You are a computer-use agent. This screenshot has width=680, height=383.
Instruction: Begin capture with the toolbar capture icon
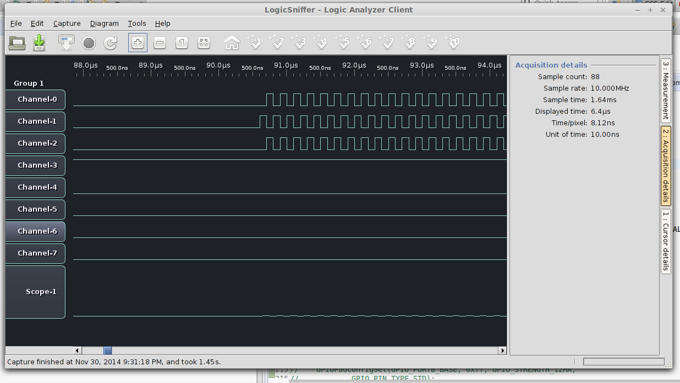point(67,42)
